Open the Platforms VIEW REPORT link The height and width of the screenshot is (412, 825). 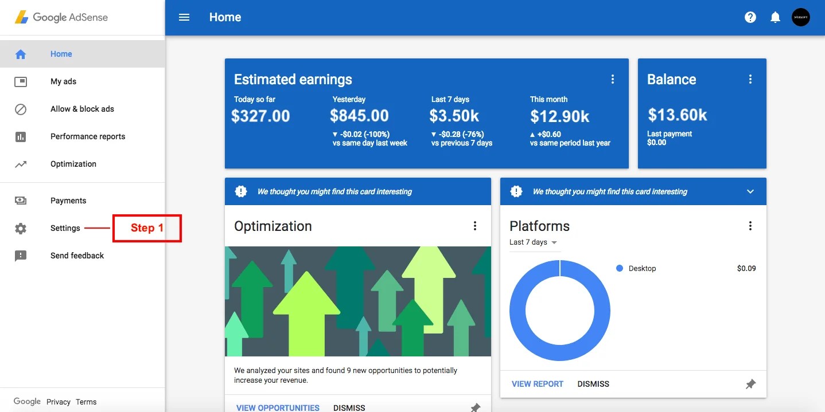(536, 384)
